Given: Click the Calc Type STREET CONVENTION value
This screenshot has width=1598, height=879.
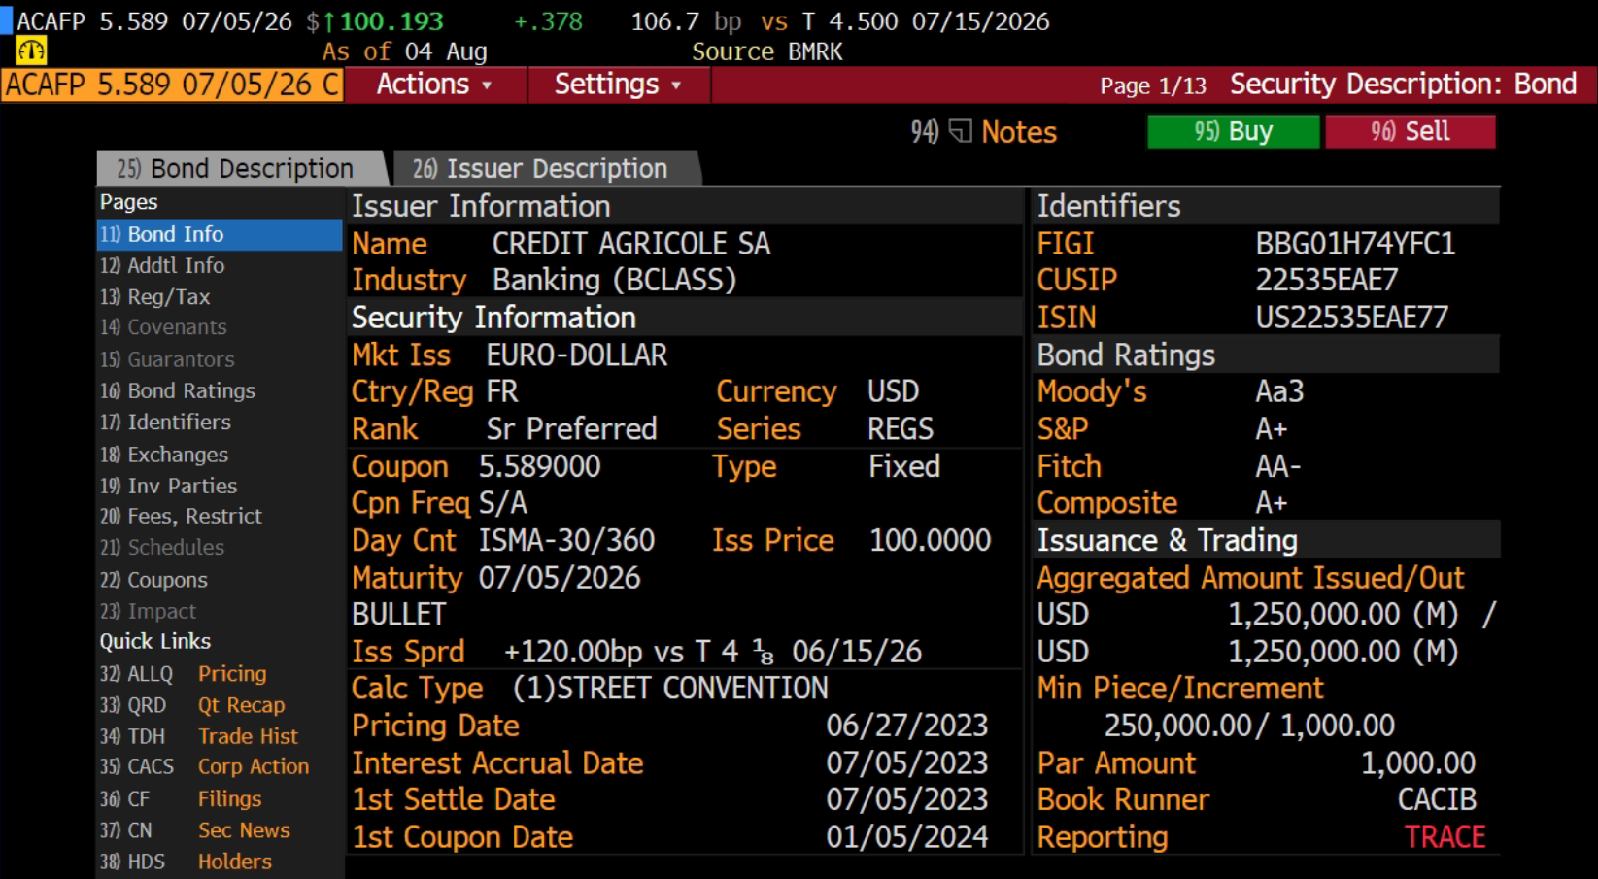Looking at the screenshot, I should click(x=670, y=688).
